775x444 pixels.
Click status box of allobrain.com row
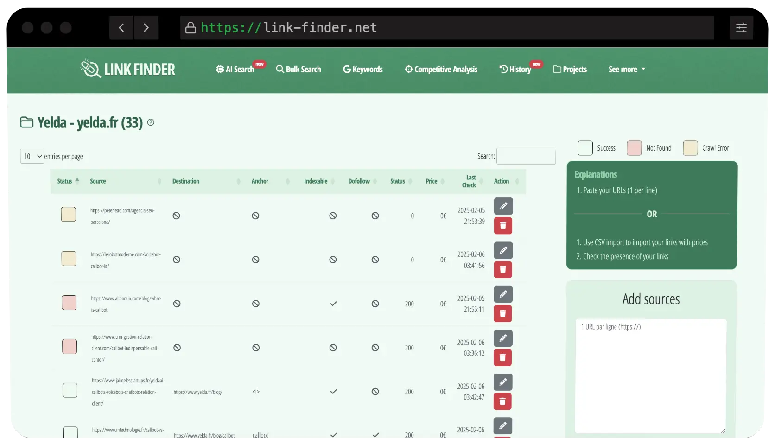pos(69,302)
